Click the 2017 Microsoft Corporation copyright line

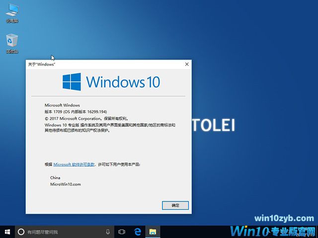coord(86,119)
